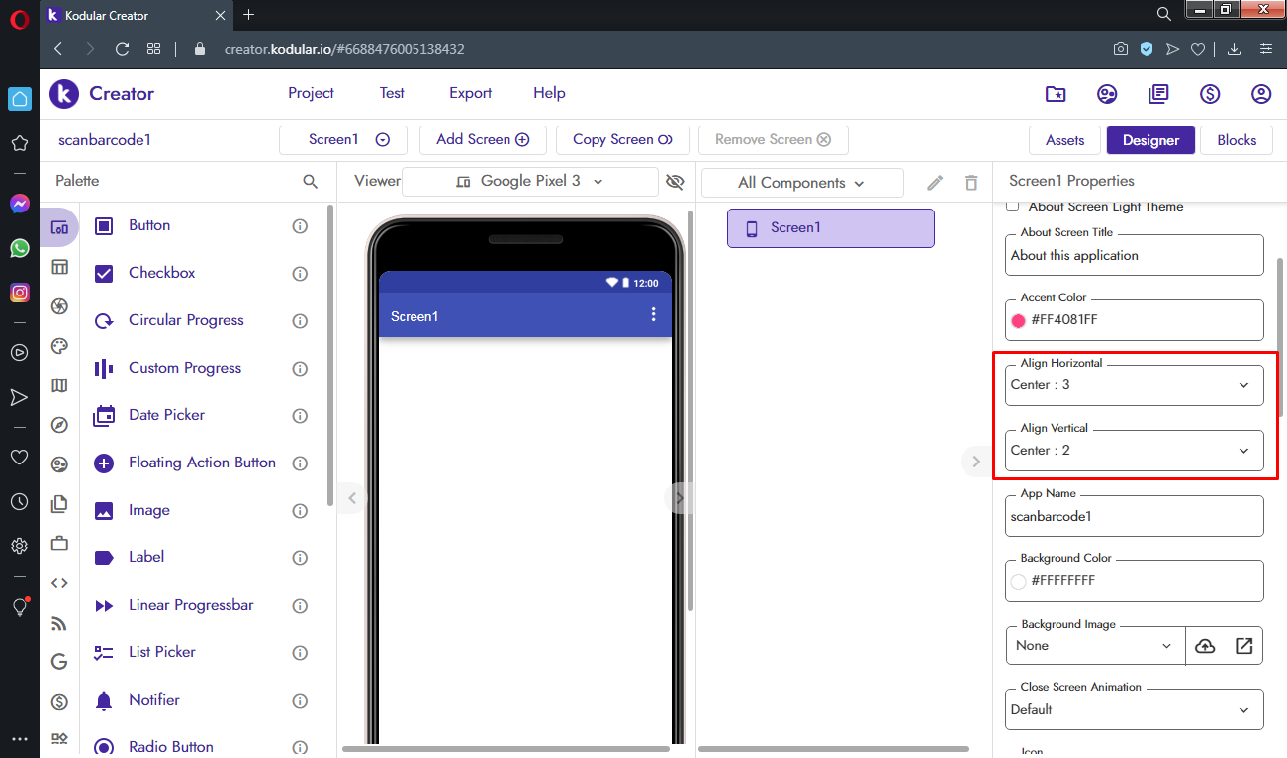Open the Align Horizontal dropdown
The width and height of the screenshot is (1287, 758).
click(1135, 385)
